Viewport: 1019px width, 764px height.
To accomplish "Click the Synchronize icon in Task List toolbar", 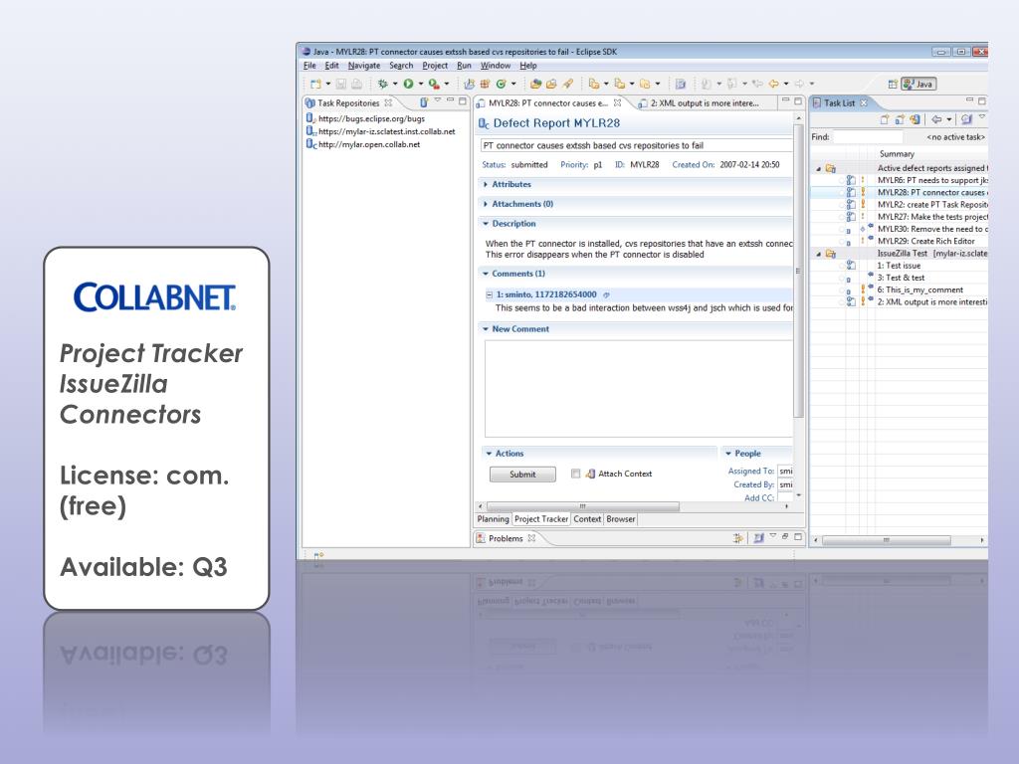I will tap(916, 119).
